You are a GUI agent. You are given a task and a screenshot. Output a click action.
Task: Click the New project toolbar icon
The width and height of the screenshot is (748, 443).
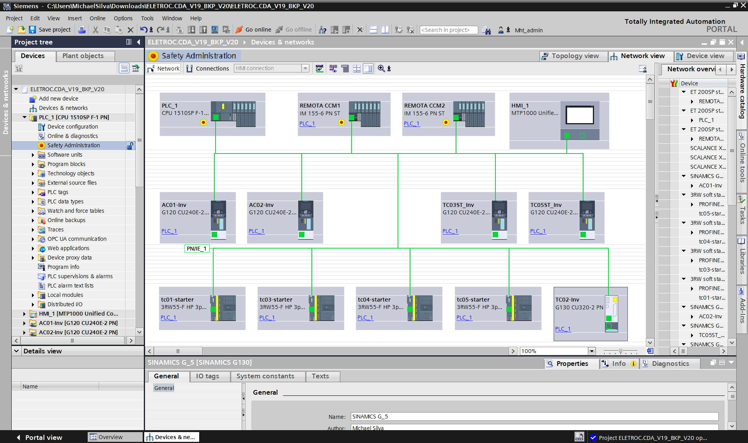pyautogui.click(x=11, y=30)
